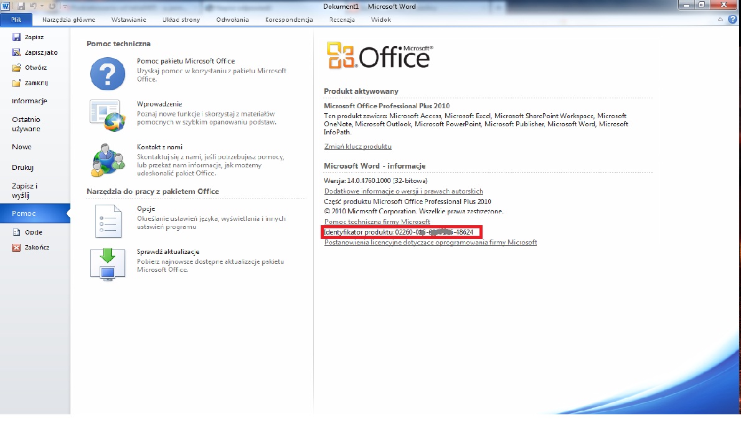Click the Wprowadzenie globe icon
Screen dimensions: 741x433
point(108,115)
